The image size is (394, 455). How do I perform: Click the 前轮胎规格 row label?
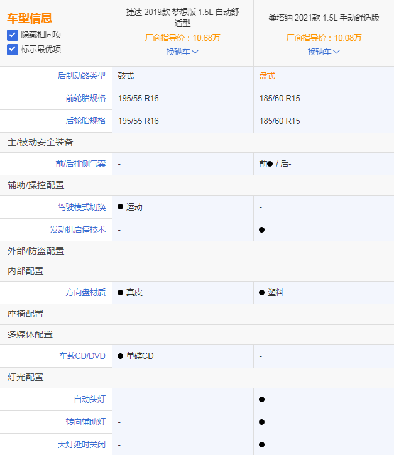coord(85,98)
